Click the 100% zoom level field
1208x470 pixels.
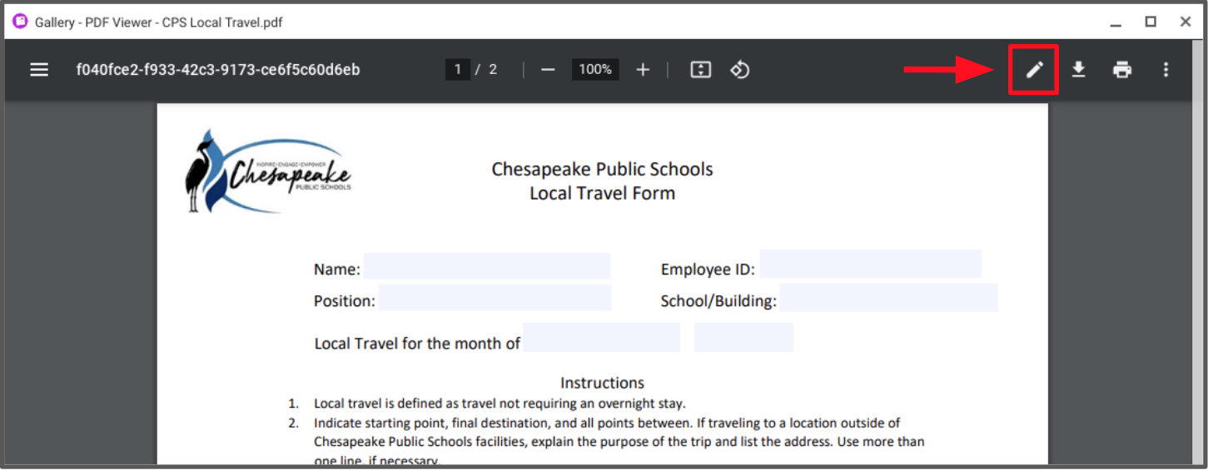tap(595, 70)
